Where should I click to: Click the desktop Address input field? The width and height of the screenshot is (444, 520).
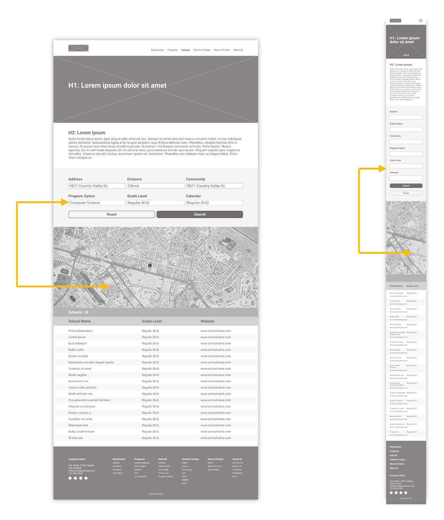pos(97,186)
